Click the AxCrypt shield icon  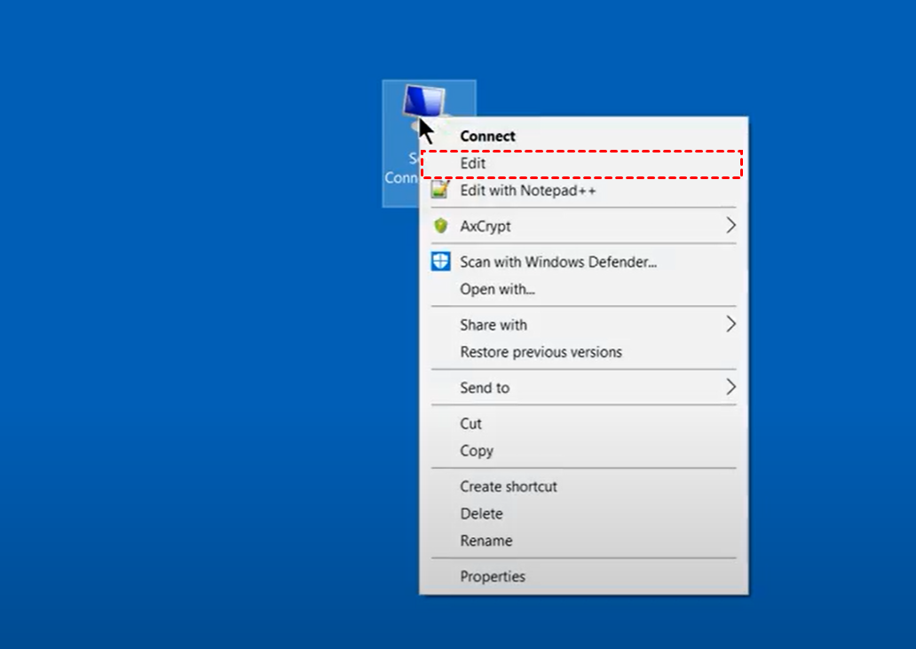(x=440, y=226)
